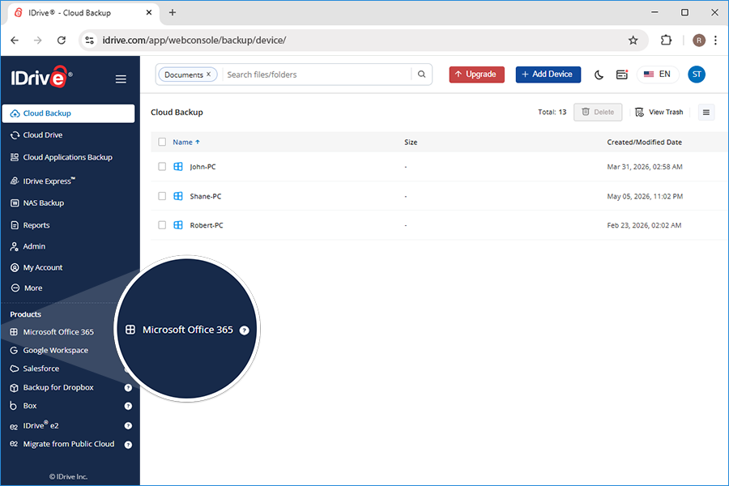Open the ST user avatar menu
729x486 pixels.
(697, 75)
